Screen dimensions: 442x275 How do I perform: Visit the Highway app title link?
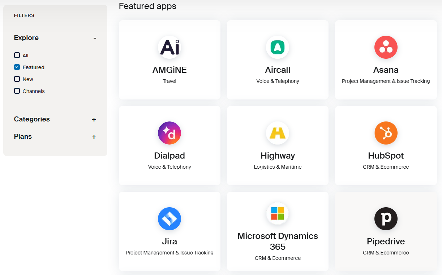[278, 156]
